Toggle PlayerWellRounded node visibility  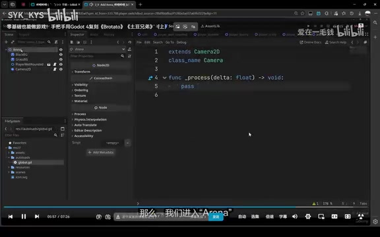click(61, 65)
